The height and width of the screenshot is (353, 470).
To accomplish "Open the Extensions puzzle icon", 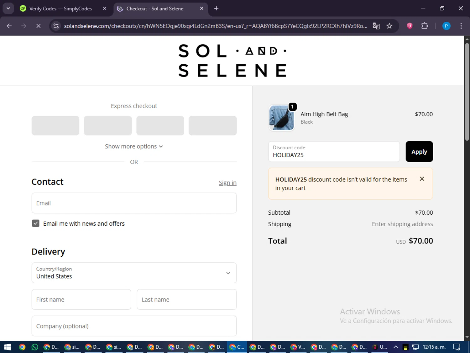I will coord(425,26).
